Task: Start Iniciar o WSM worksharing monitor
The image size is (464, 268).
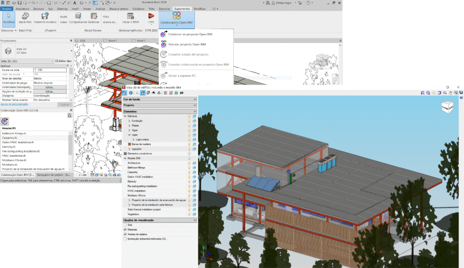Action: point(130,18)
